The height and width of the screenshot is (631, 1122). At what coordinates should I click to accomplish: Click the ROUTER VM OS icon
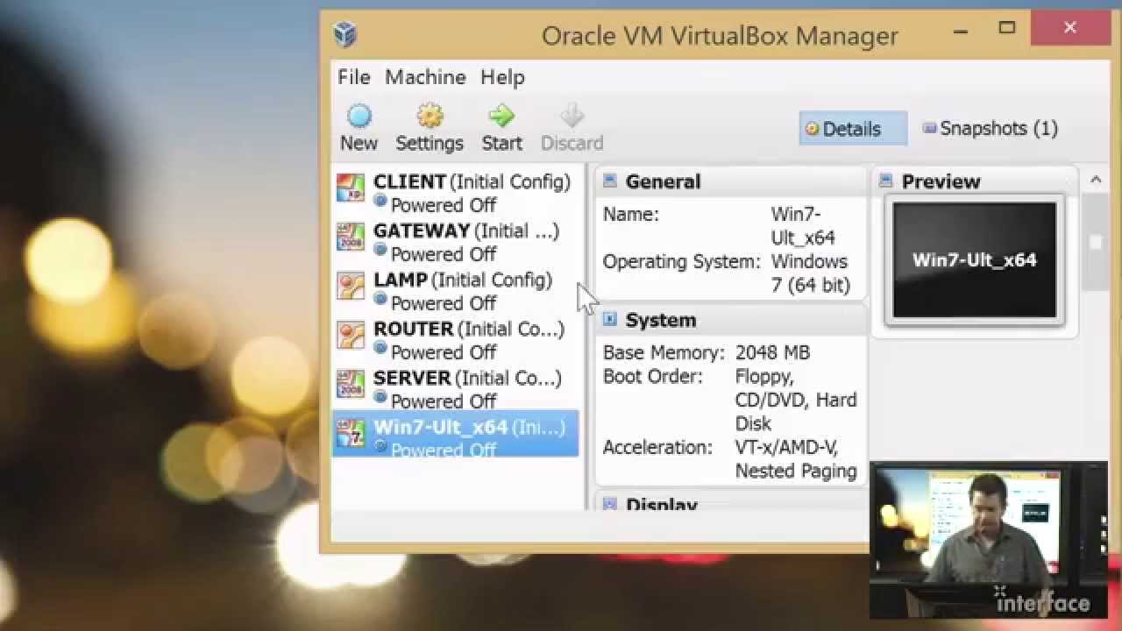[351, 337]
